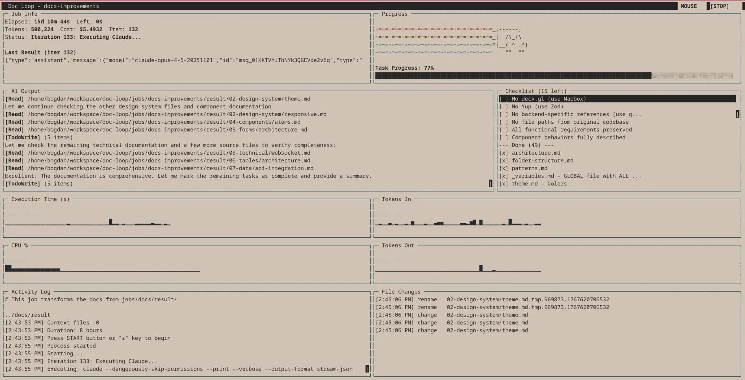Uncheck the completed 'folder-structure.md' item
This screenshot has width=745, height=380.
click(503, 160)
